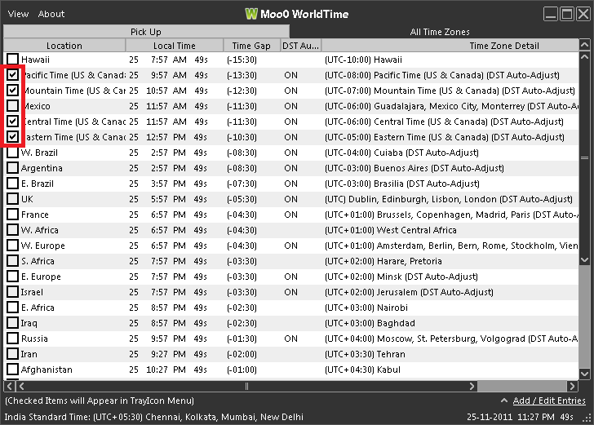Click the vertical scrollbar's single down arrow

click(584, 260)
